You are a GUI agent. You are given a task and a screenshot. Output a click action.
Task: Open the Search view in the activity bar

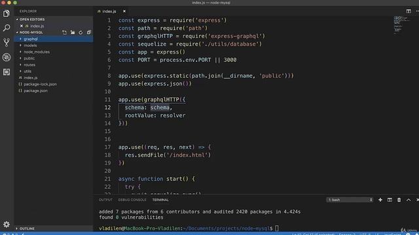(7, 27)
